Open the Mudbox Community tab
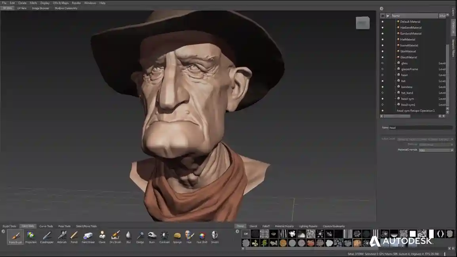The width and height of the screenshot is (457, 257). (66, 8)
